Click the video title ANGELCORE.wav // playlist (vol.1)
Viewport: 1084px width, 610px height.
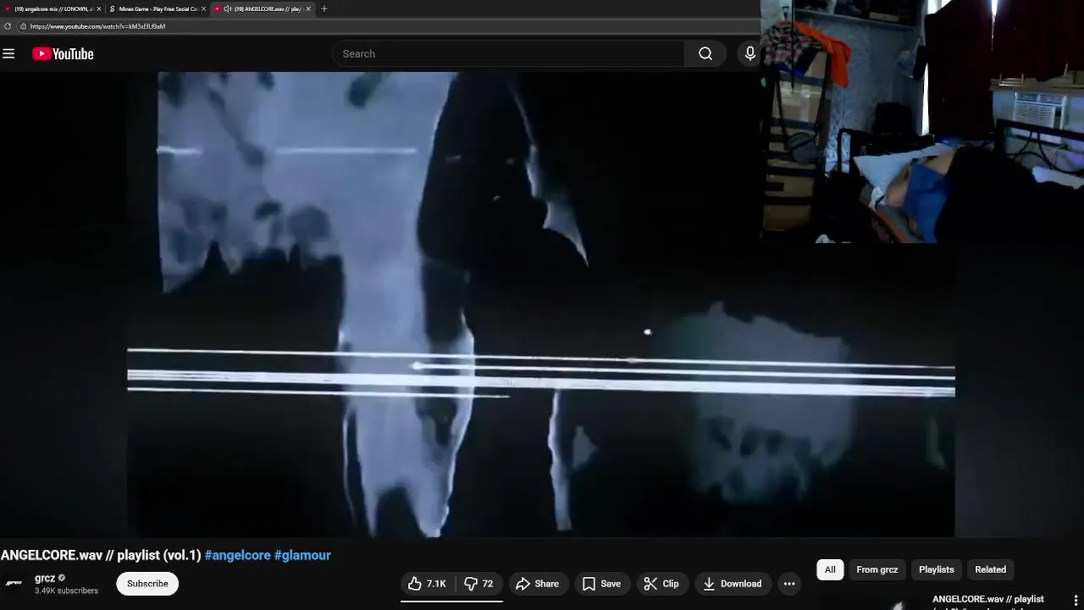(x=101, y=556)
